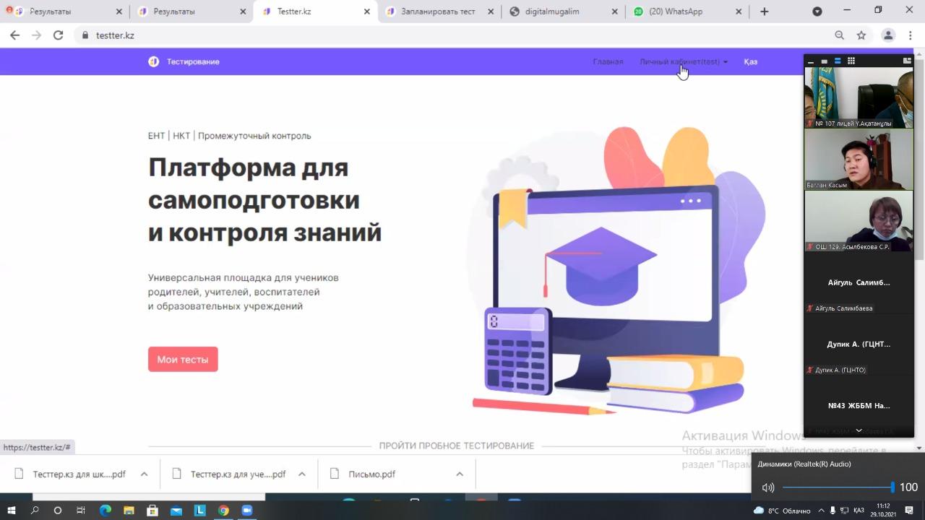Select ОШ 129 Асылбекова video thumbnail
Image resolution: width=925 pixels, height=520 pixels.
(x=859, y=221)
